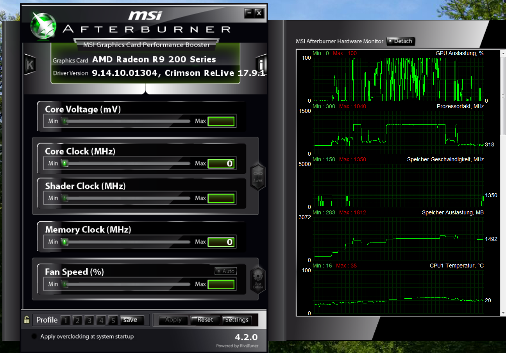Image resolution: width=506 pixels, height=353 pixels.
Task: Click the Apply button
Action: click(173, 320)
